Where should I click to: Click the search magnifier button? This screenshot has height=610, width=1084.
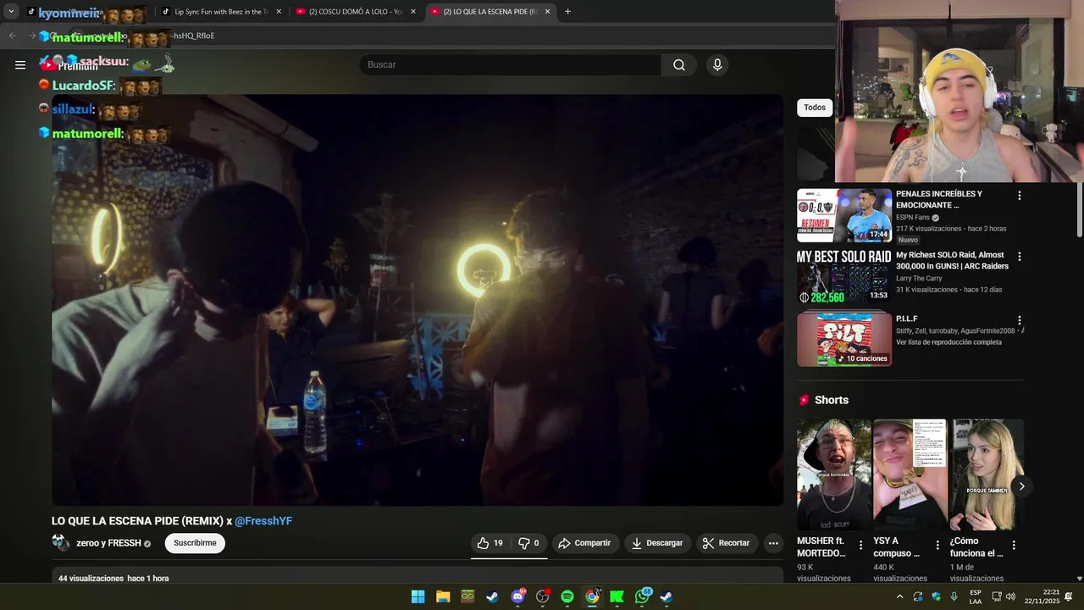[679, 64]
